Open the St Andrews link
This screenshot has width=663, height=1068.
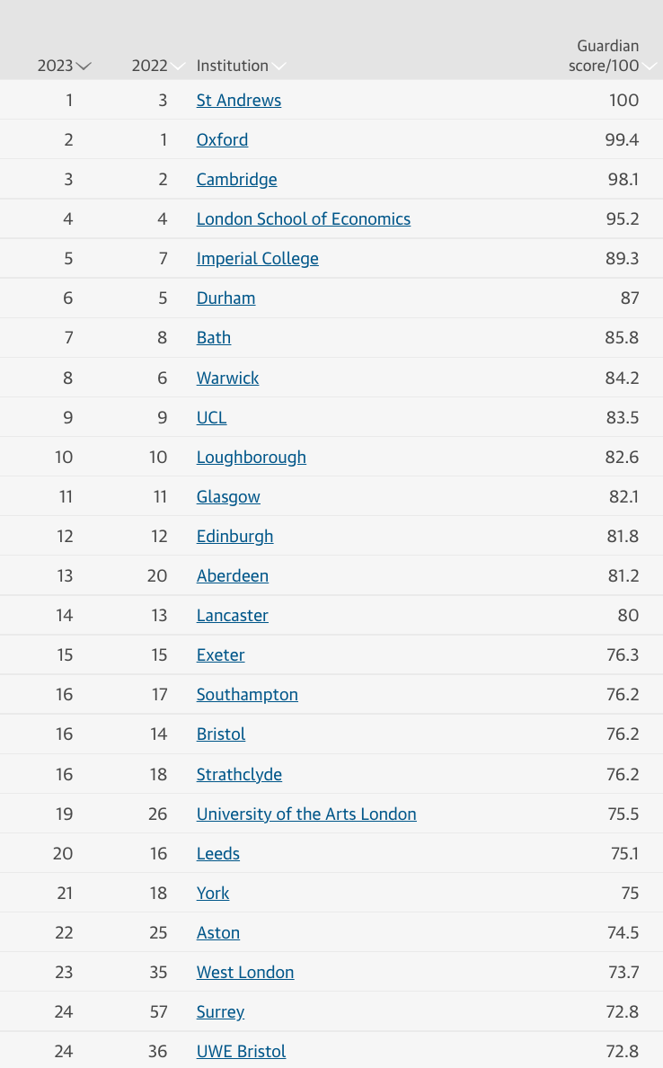(x=238, y=100)
